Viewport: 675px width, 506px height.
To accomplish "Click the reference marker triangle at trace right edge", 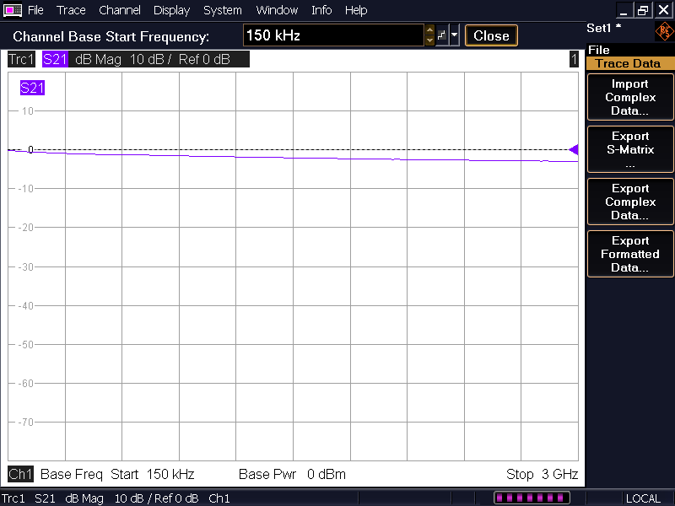I will (574, 150).
